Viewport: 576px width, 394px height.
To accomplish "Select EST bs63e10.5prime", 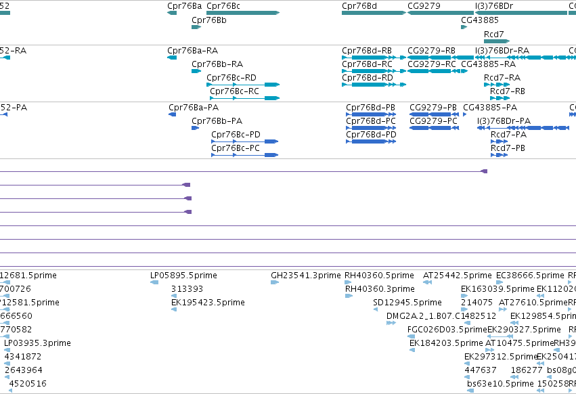I will coord(500,384).
